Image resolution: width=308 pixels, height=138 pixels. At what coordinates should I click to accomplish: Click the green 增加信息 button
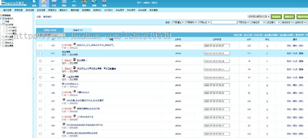(x=276, y=17)
